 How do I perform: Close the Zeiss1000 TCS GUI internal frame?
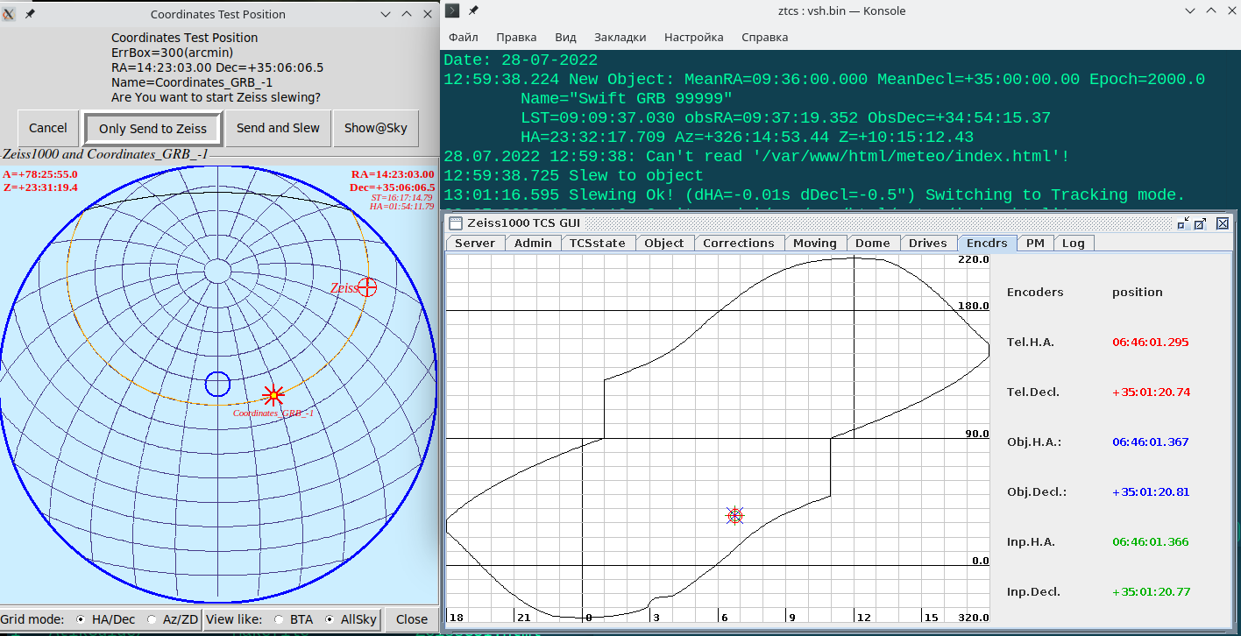click(x=1223, y=223)
